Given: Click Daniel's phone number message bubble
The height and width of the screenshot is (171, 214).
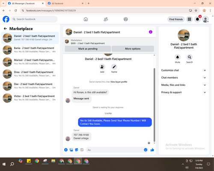Looking at the screenshot, I should pos(81,136).
